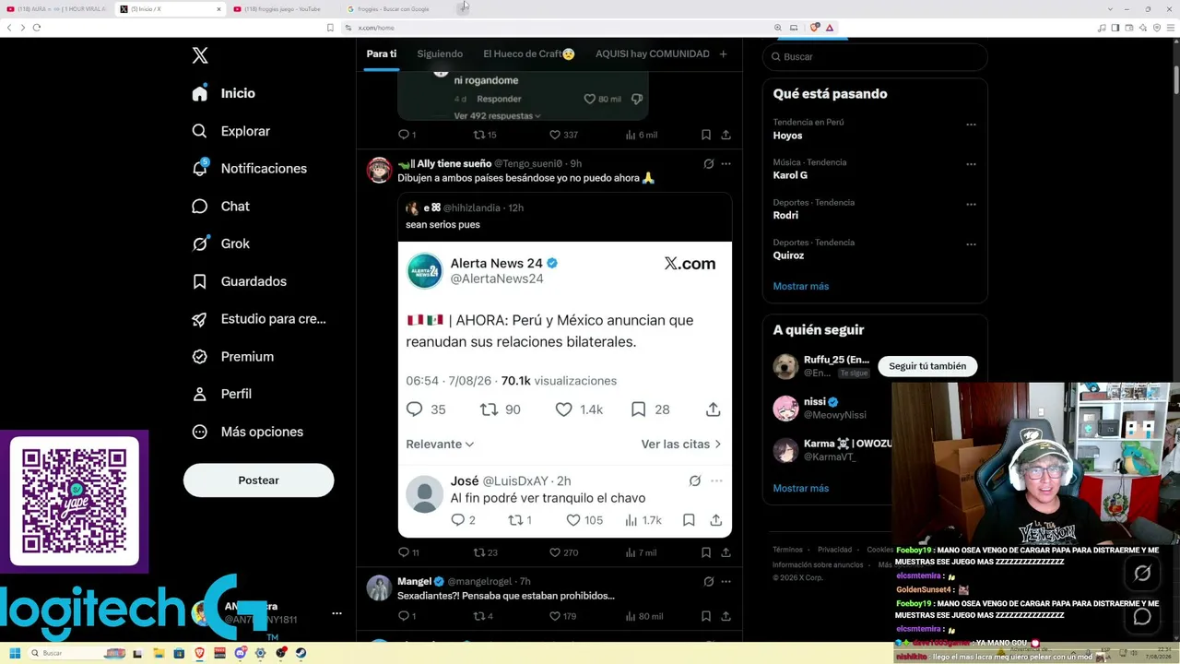Ask Grok about the Mangel post
The image size is (1180, 664).
708,582
